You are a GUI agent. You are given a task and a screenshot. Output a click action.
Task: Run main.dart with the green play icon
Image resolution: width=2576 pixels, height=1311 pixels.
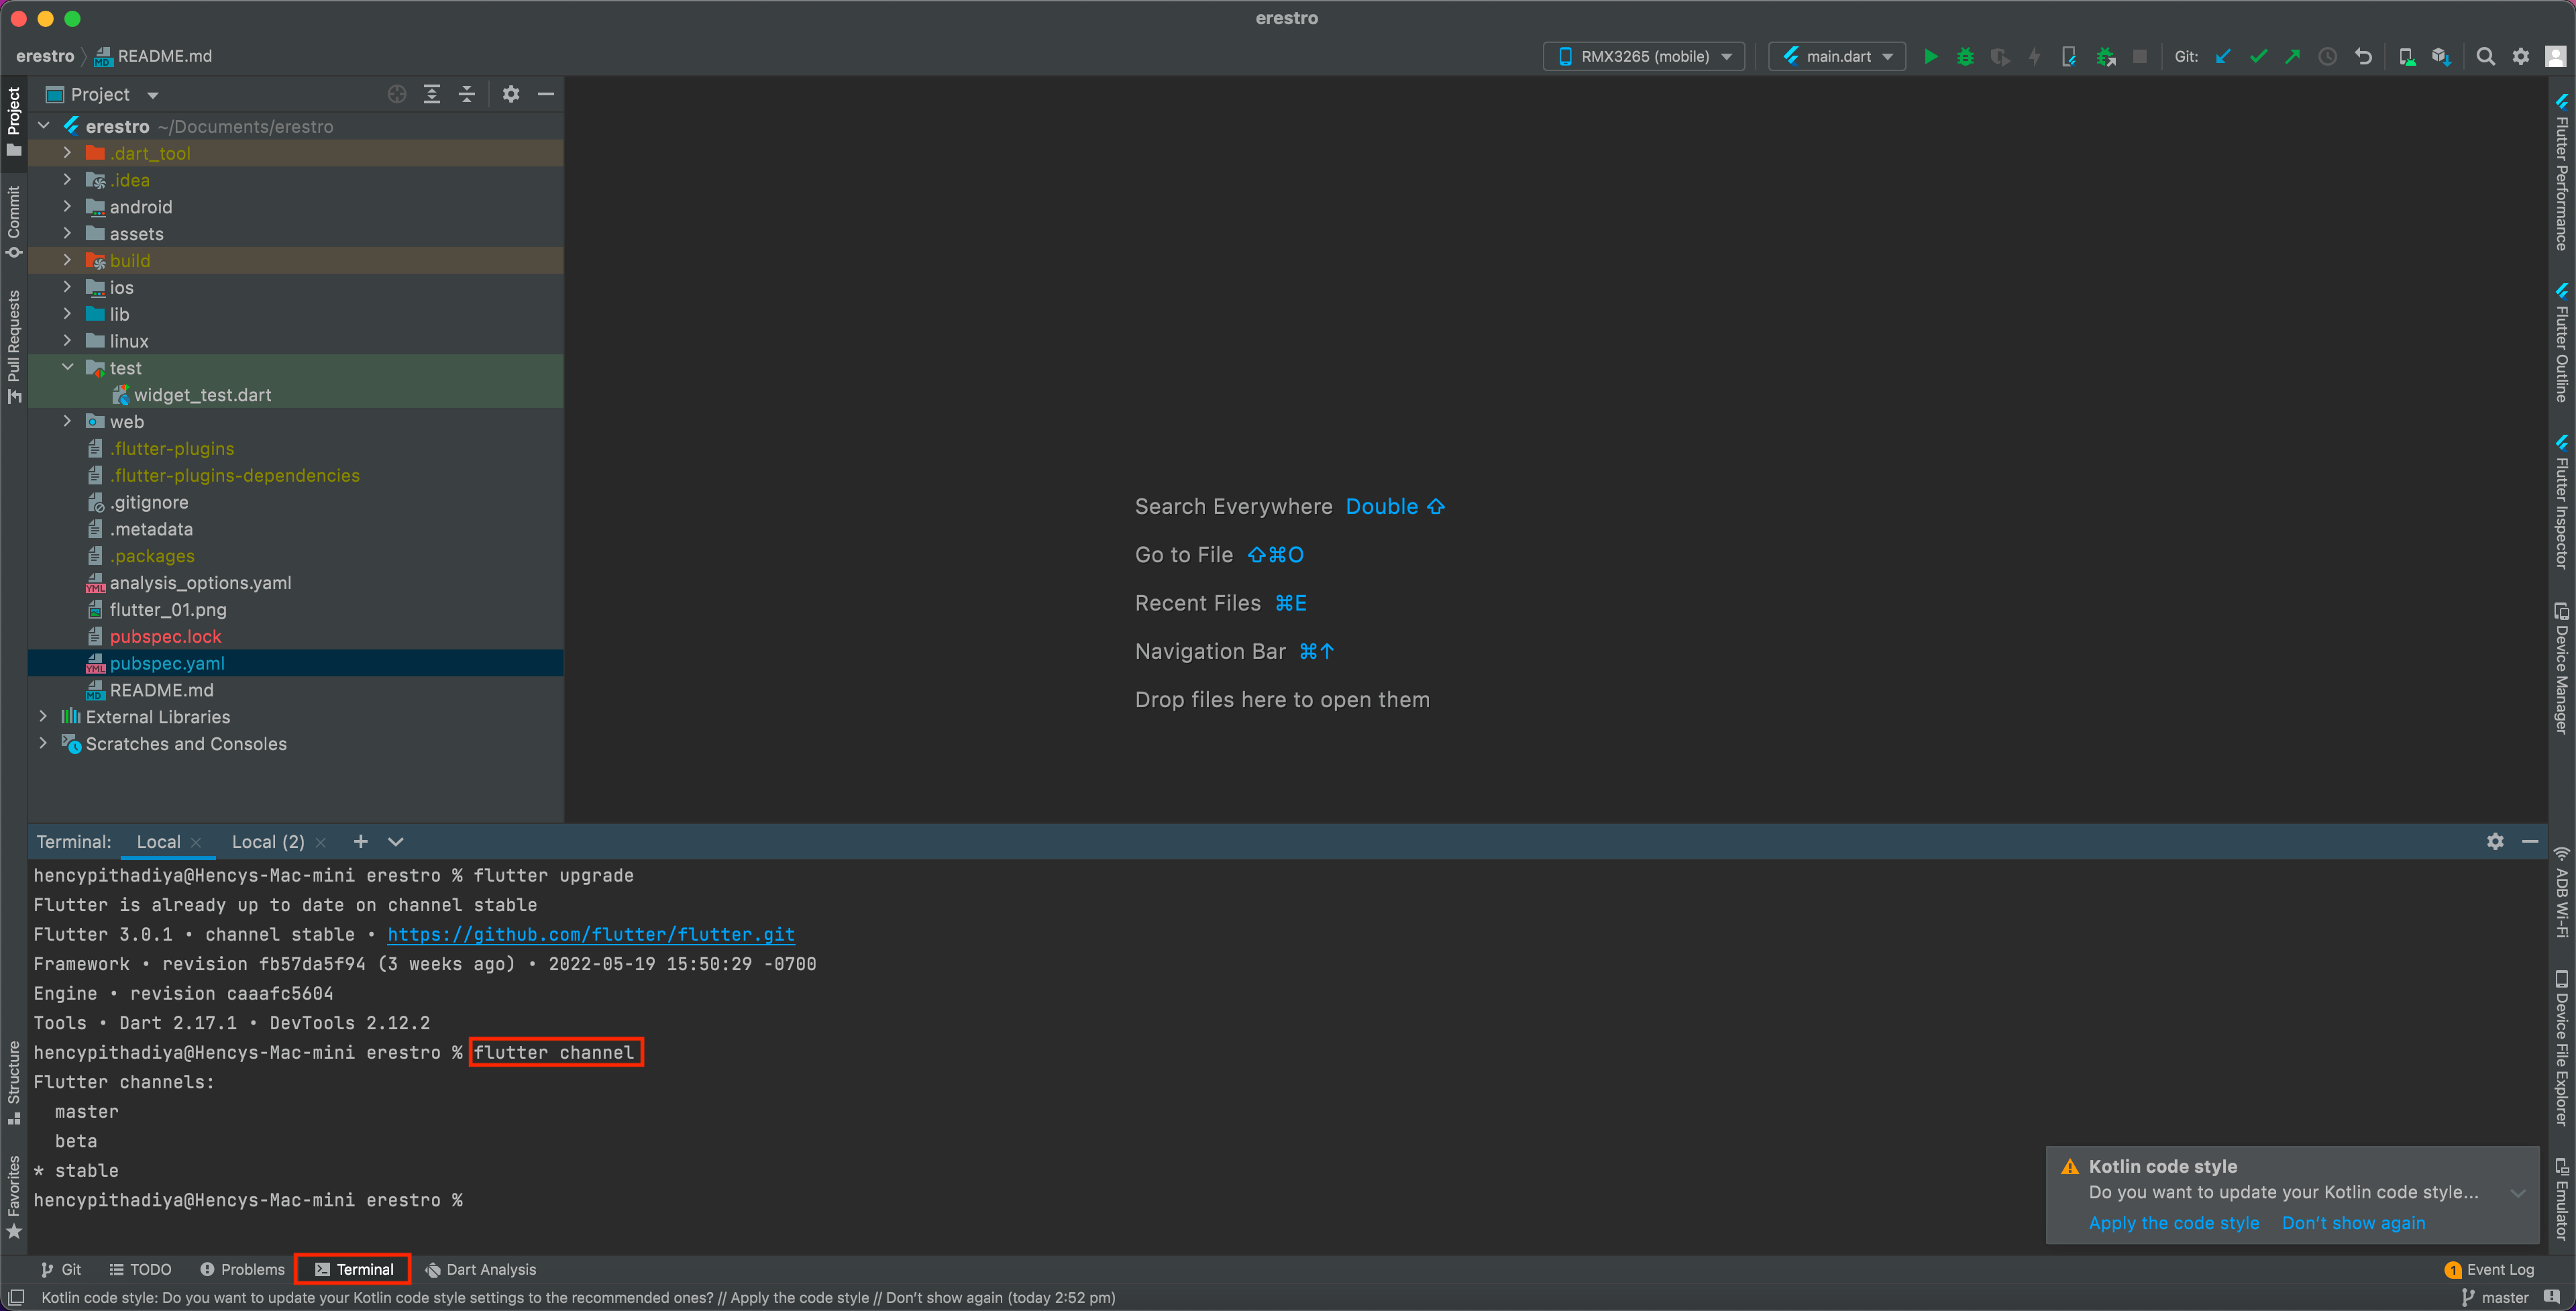(1930, 56)
